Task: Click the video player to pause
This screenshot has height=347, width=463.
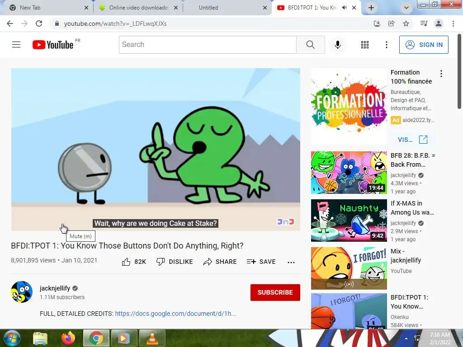Action: point(156,149)
